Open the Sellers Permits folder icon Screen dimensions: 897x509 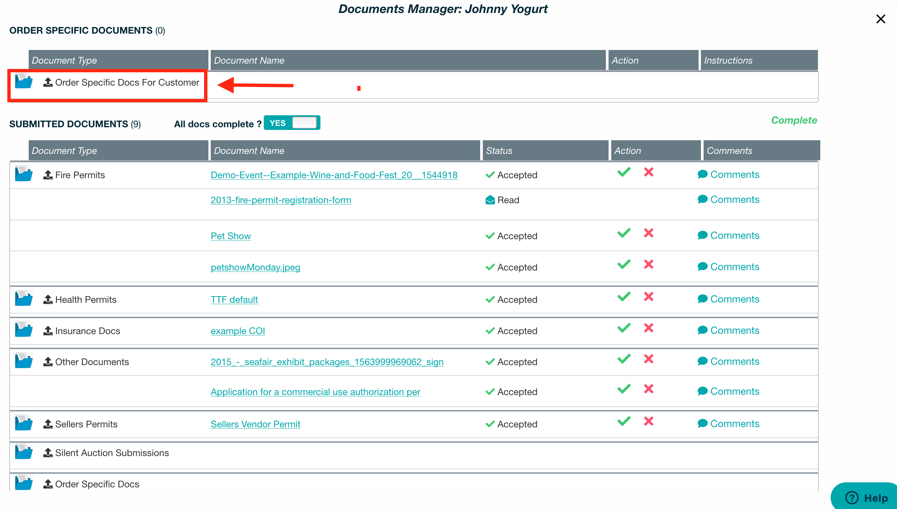[x=24, y=423]
